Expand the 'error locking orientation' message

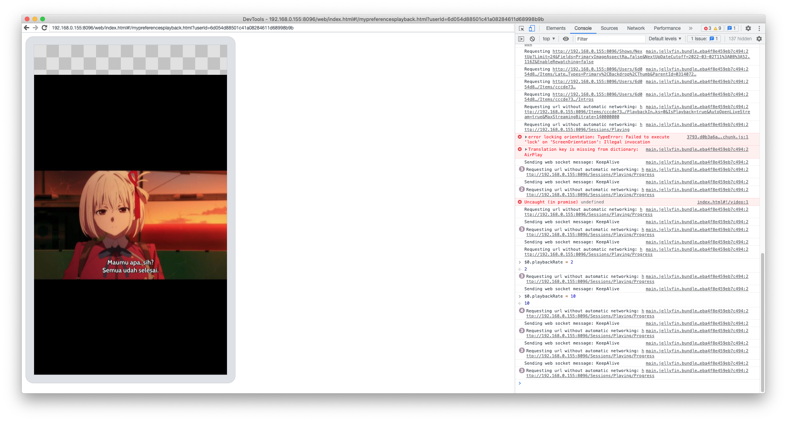pos(527,137)
